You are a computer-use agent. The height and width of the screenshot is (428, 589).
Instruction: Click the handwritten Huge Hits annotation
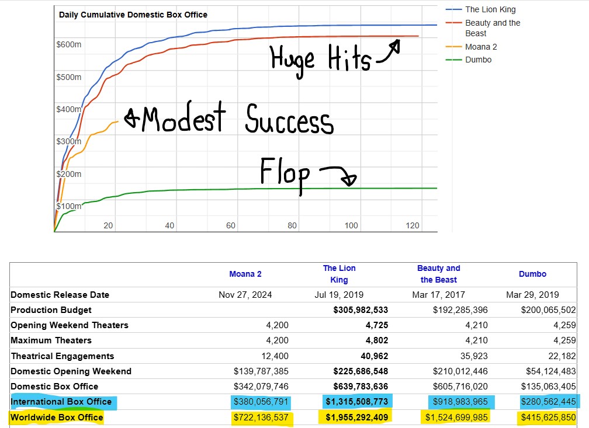(x=320, y=58)
